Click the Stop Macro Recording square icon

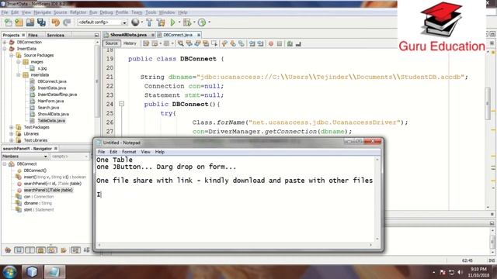pyautogui.click(x=280, y=43)
